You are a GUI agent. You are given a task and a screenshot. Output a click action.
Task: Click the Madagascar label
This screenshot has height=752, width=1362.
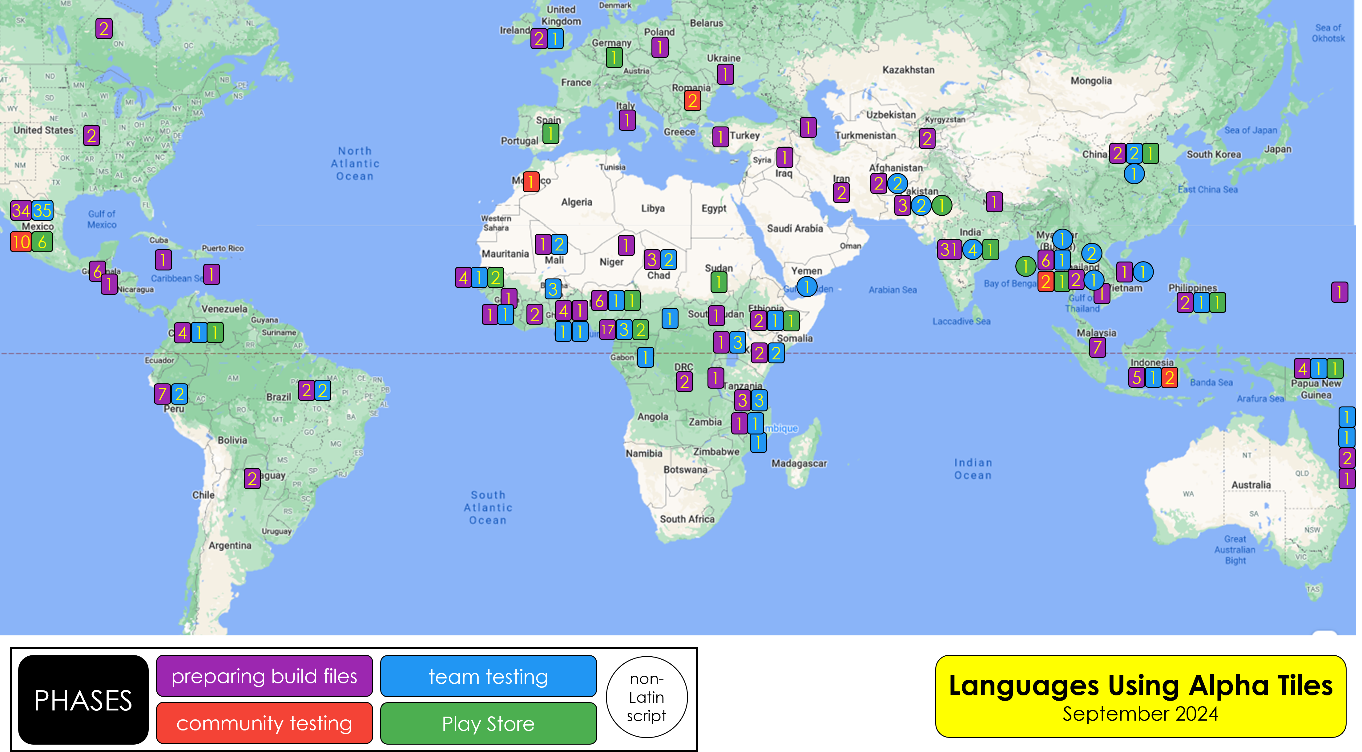[x=799, y=463]
